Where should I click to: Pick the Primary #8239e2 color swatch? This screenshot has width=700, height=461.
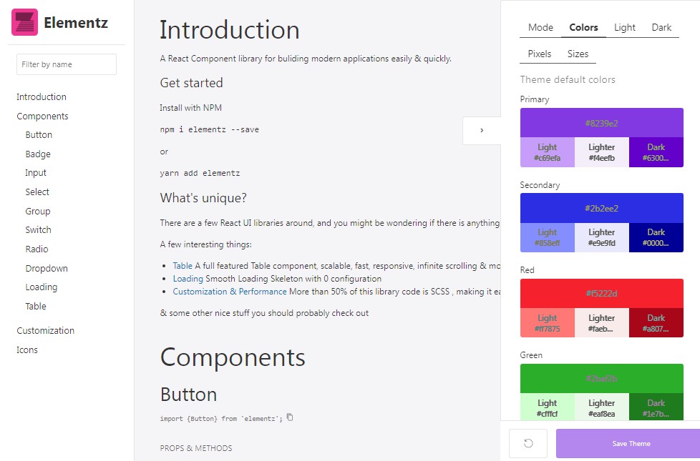click(601, 123)
